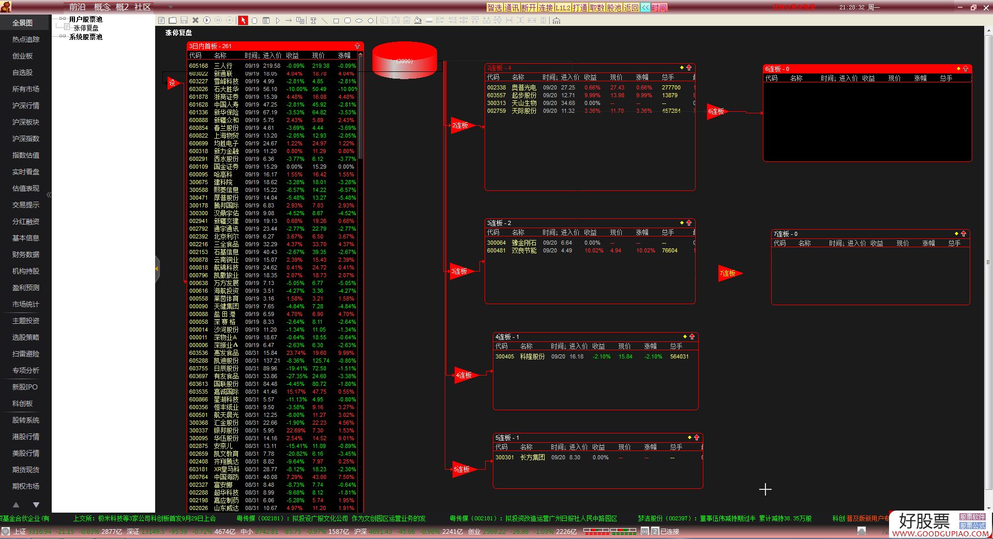Image resolution: width=993 pixels, height=539 pixels.
Task: Click yellow diamond icon on 3连板 panel
Action: click(682, 223)
